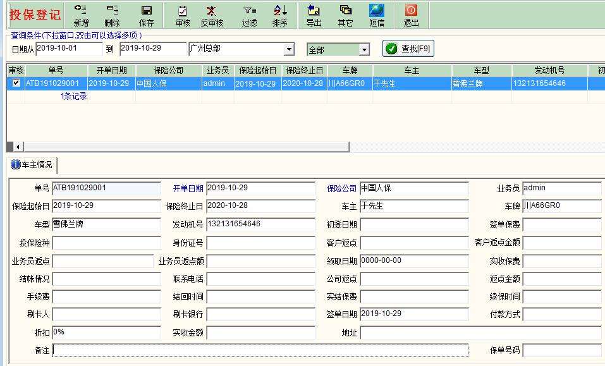
Task: Click the grid's horizontal scrollbar left arrow
Action: click(x=18, y=147)
